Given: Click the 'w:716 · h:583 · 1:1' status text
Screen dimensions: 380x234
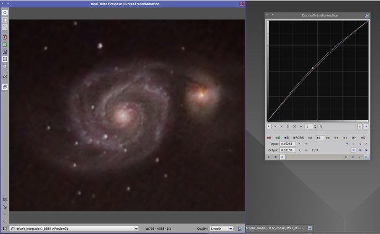Looking at the screenshot, I should click(x=158, y=228).
